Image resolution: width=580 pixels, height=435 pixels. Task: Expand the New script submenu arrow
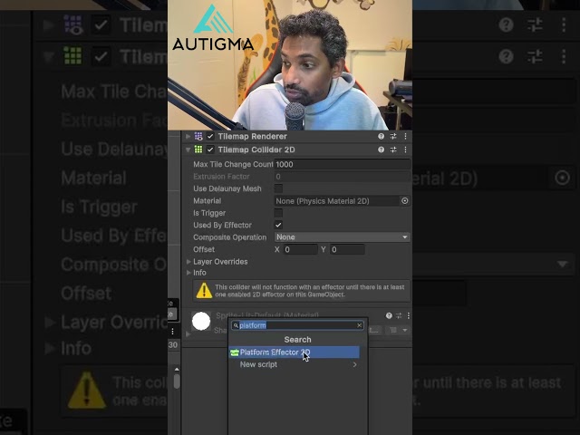coord(354,364)
